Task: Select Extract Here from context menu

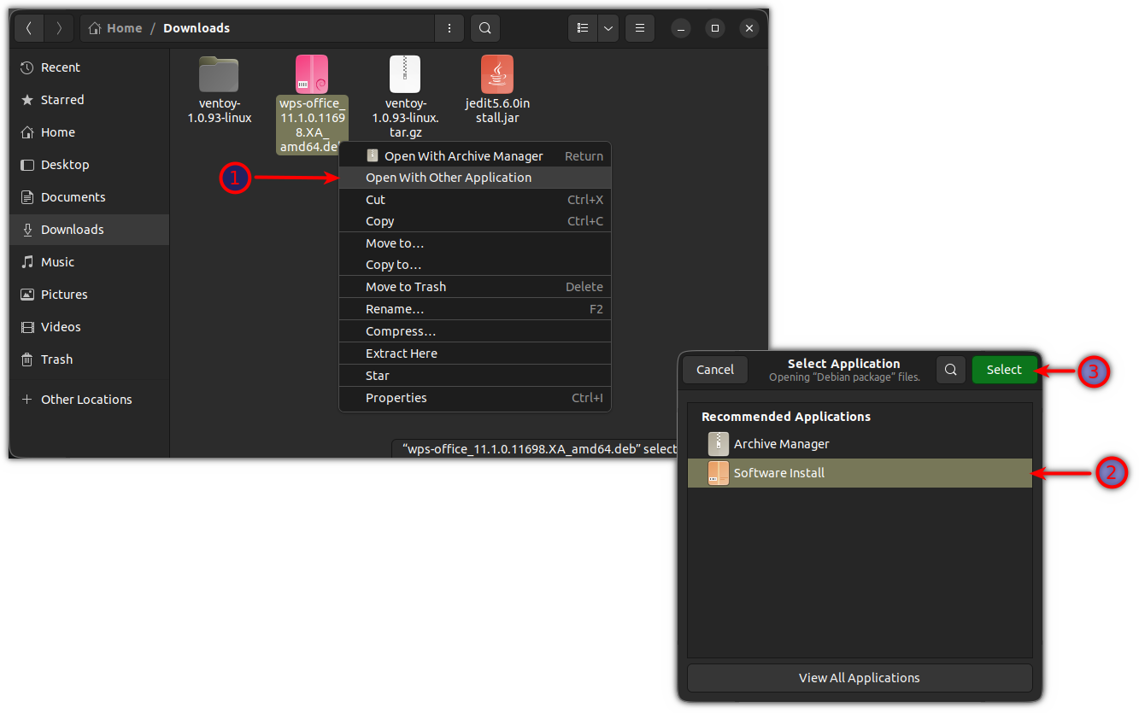Action: click(402, 354)
